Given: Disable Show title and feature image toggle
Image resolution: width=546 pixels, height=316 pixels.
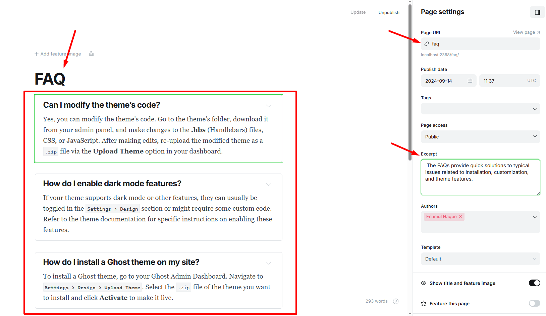Looking at the screenshot, I should point(534,283).
